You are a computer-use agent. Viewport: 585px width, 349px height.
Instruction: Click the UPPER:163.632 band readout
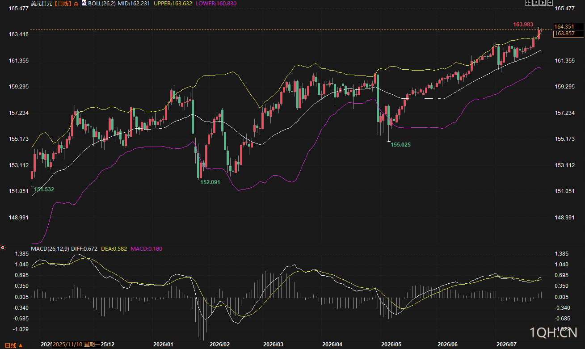pos(173,3)
